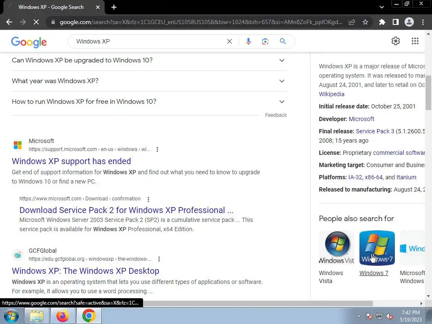Open File Explorer from the taskbar
The image size is (432, 324).
(37, 316)
